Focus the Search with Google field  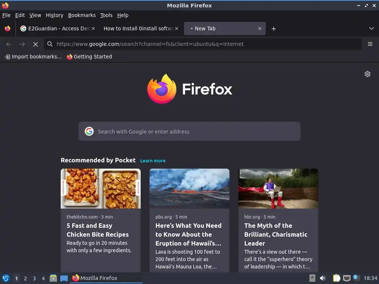pos(189,131)
